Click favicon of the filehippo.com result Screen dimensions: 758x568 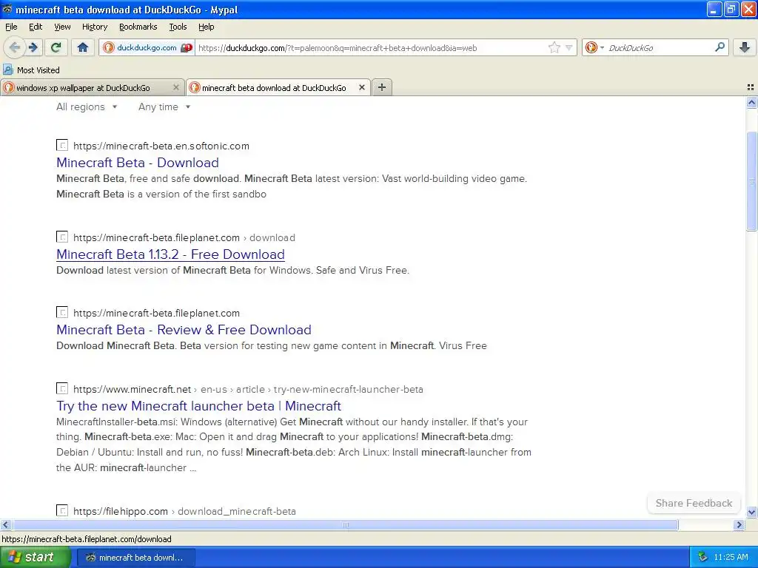(x=62, y=510)
